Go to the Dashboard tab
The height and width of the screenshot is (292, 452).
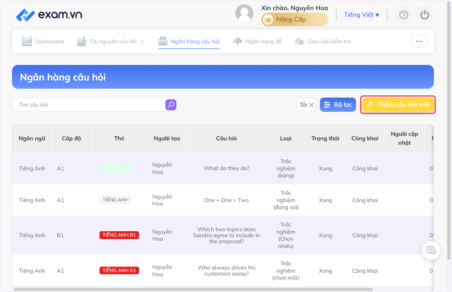tap(43, 41)
